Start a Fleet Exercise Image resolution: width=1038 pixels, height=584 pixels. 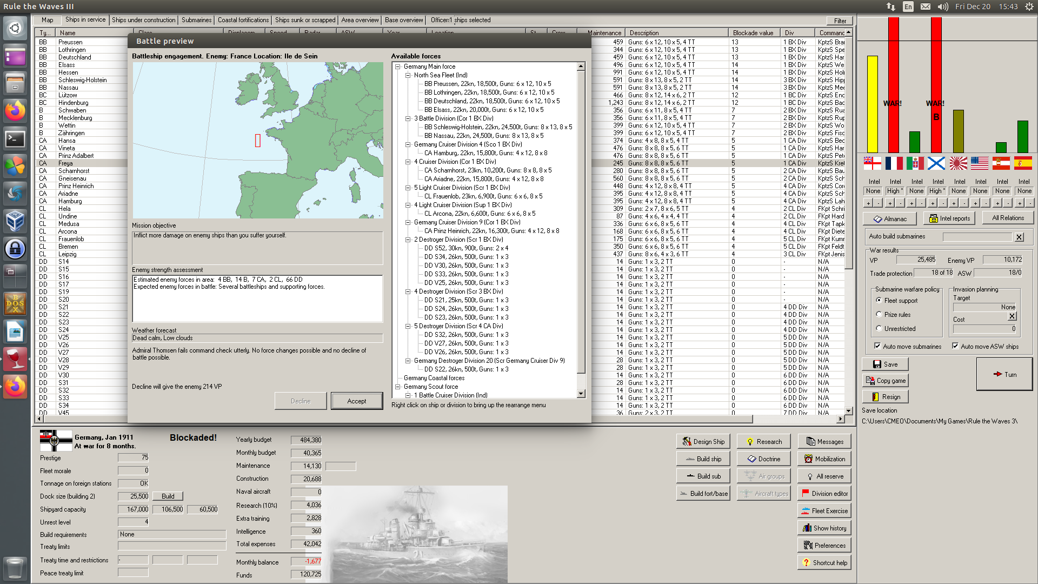824,510
